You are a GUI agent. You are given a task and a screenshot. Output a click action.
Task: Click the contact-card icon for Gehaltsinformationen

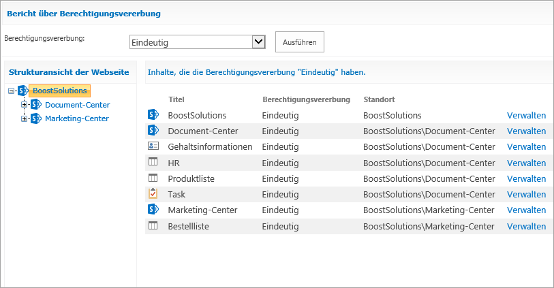pyautogui.click(x=153, y=146)
